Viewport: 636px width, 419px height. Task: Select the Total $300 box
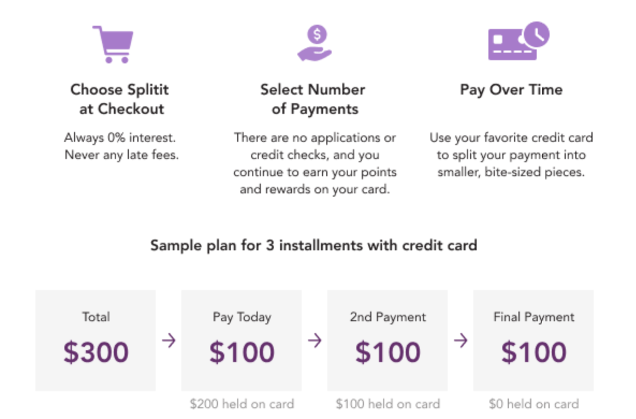[x=96, y=340]
